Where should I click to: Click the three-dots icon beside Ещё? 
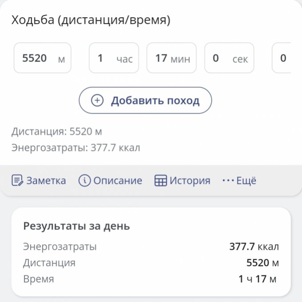[228, 181]
